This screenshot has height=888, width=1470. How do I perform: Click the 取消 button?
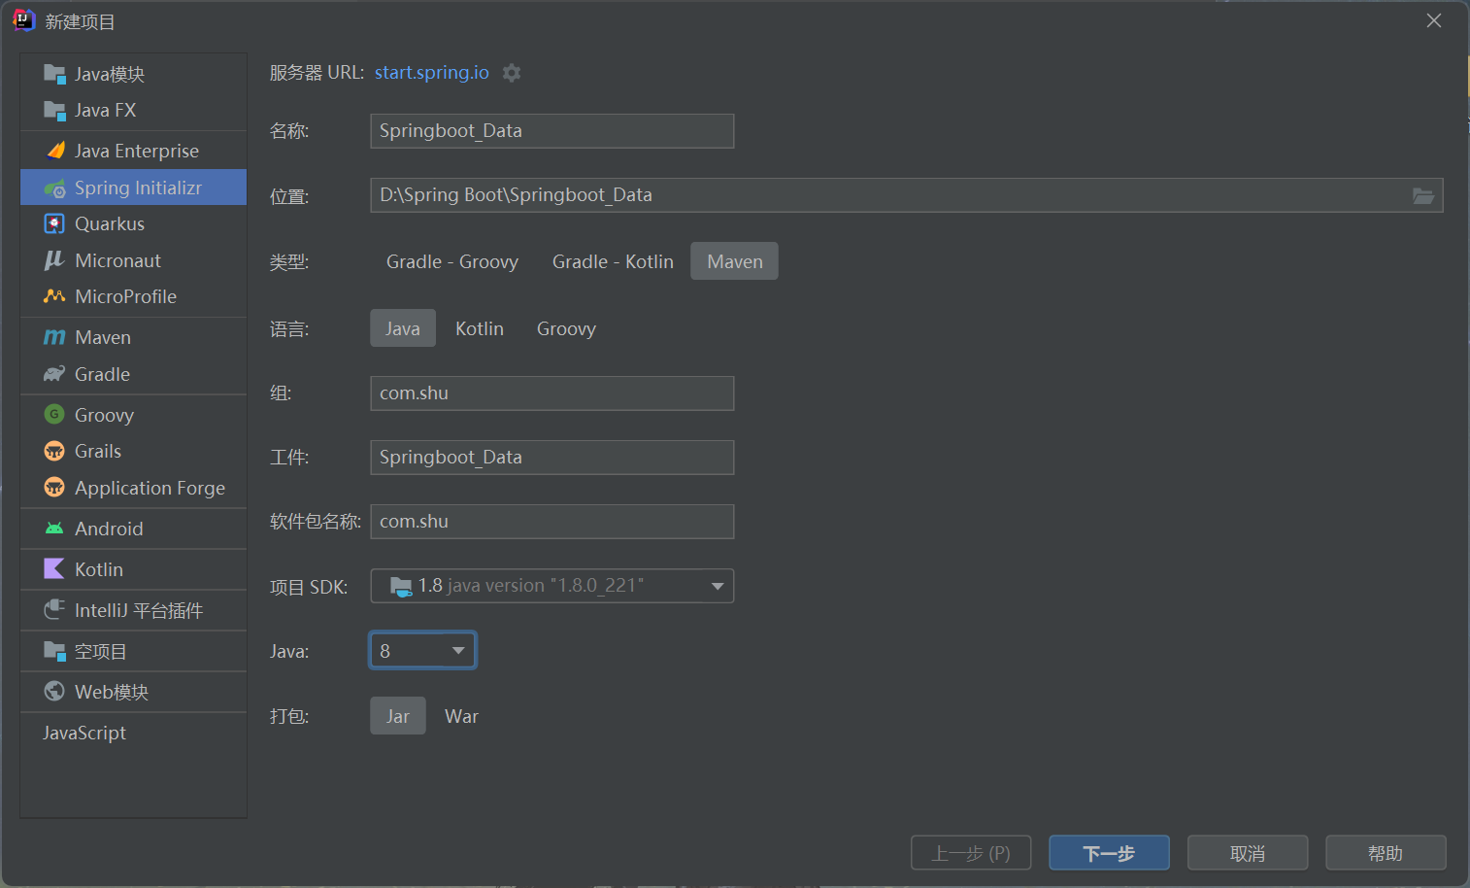[1248, 853]
